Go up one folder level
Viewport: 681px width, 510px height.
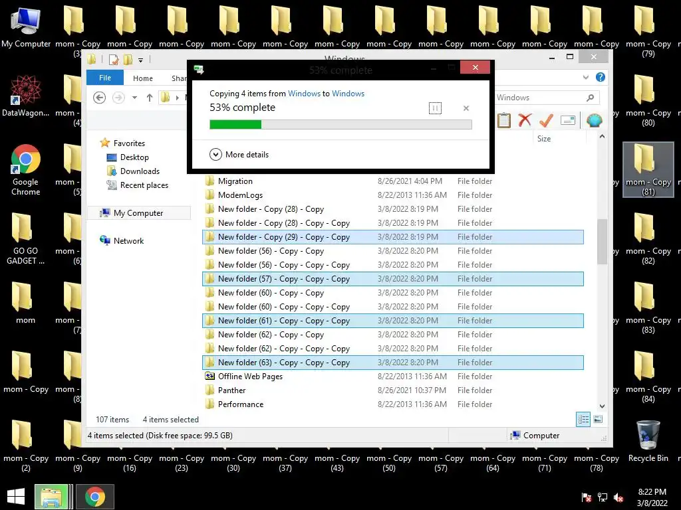150,98
